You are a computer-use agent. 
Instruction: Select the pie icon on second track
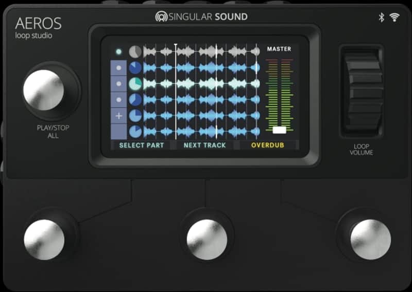pyautogui.click(x=135, y=68)
